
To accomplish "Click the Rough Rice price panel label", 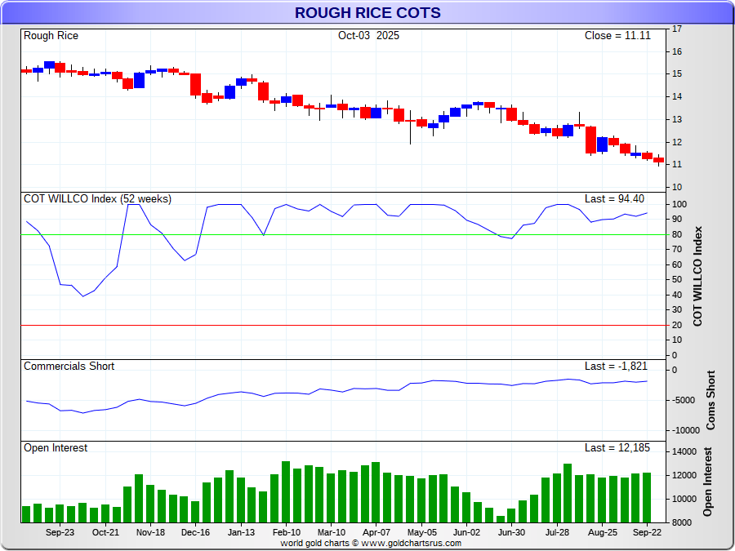I will tap(51, 36).
